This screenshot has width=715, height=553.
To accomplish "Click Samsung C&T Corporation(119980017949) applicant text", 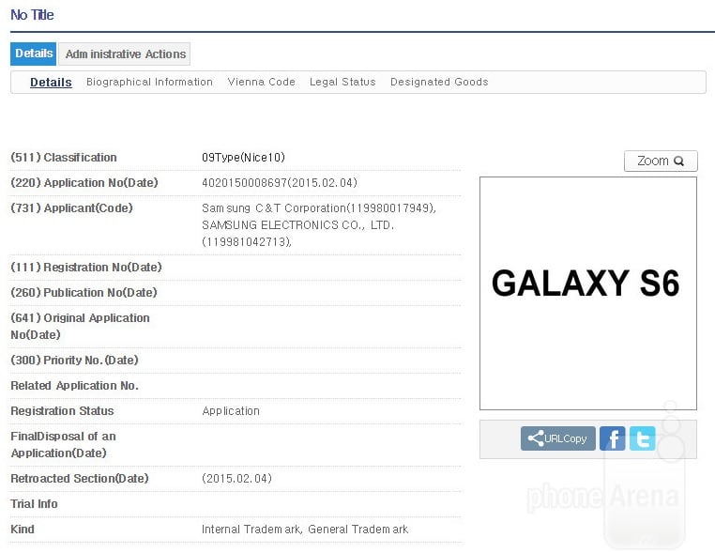I will (x=319, y=208).
